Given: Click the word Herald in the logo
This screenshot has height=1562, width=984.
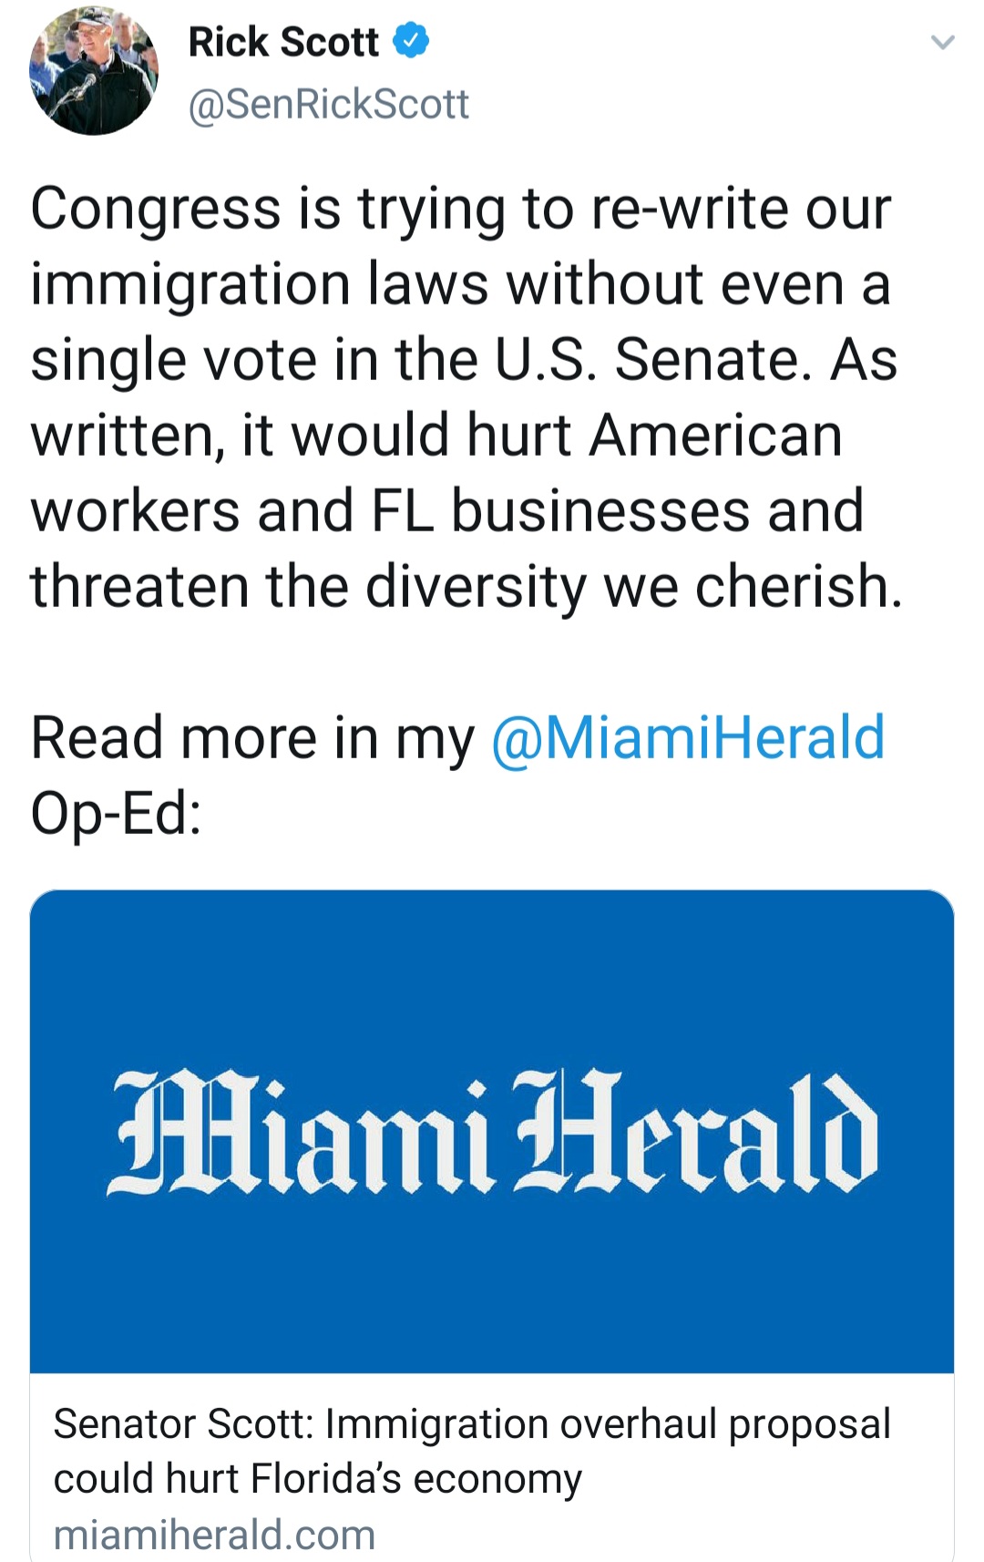Looking at the screenshot, I should (697, 1133).
